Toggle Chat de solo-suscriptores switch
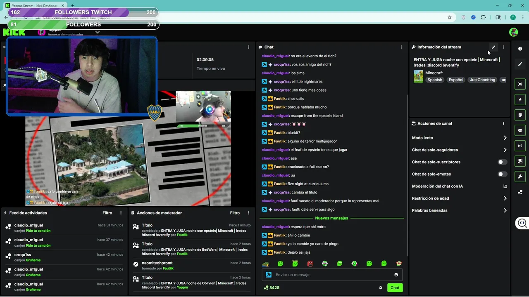The height and width of the screenshot is (297, 529). click(x=502, y=162)
